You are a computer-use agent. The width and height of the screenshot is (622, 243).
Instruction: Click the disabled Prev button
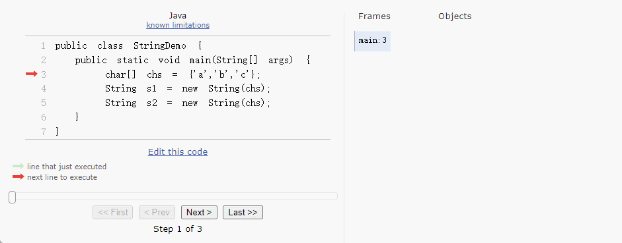click(157, 212)
